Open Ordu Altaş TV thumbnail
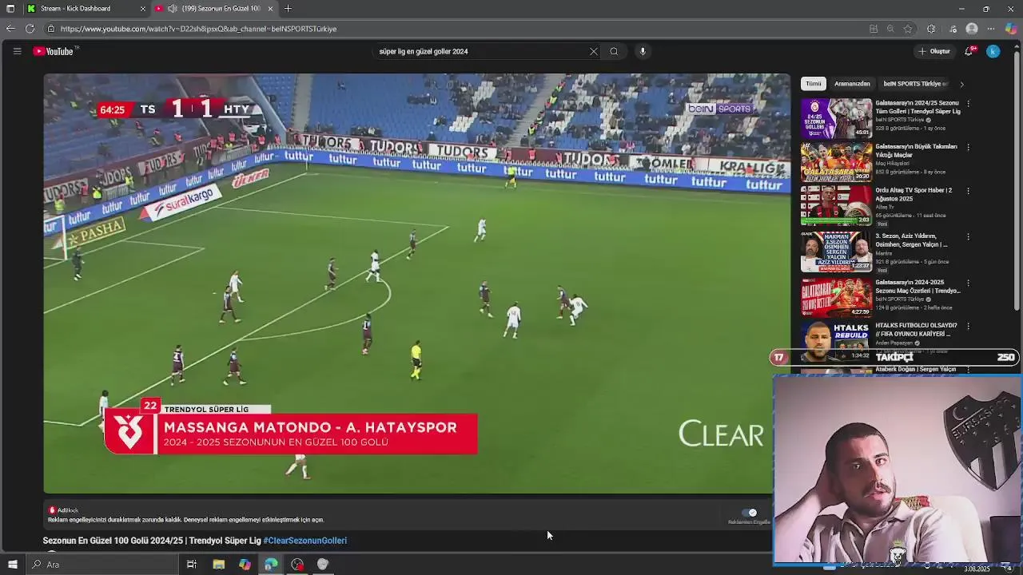 click(x=837, y=206)
